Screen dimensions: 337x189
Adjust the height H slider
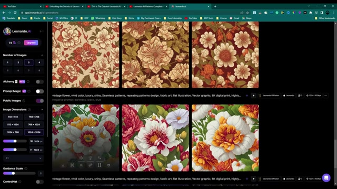tap(15, 150)
